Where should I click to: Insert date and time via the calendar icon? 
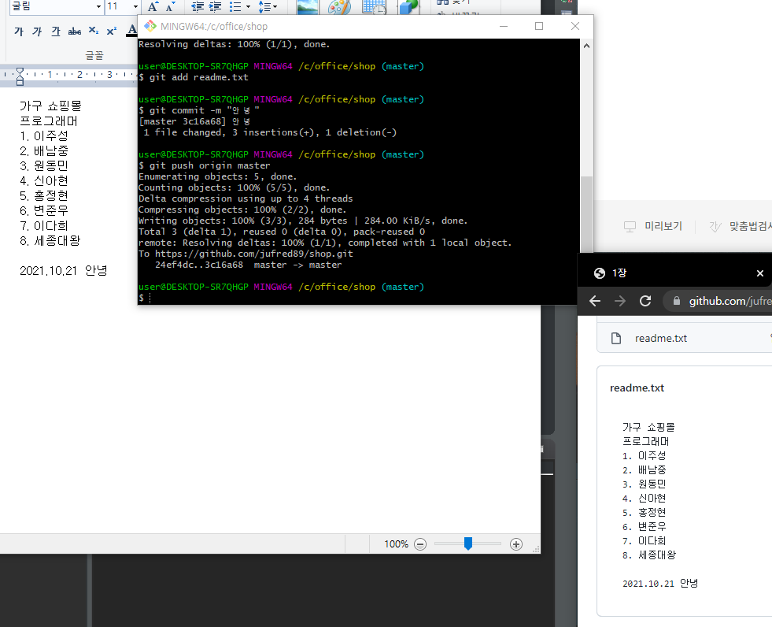[x=374, y=7]
